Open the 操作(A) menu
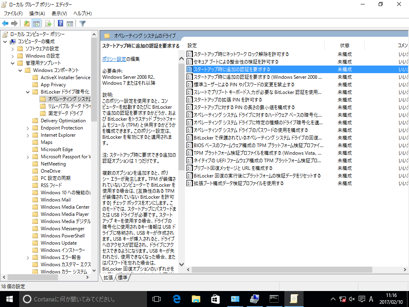Viewport: 409px width, 307px height. point(37,14)
